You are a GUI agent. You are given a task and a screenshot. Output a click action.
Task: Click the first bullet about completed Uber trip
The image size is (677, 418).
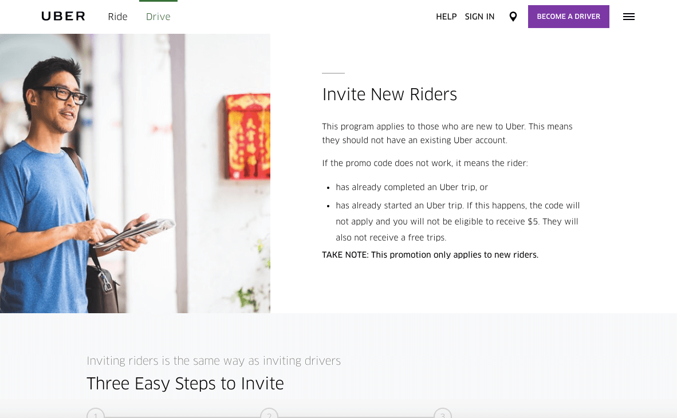[x=411, y=187]
